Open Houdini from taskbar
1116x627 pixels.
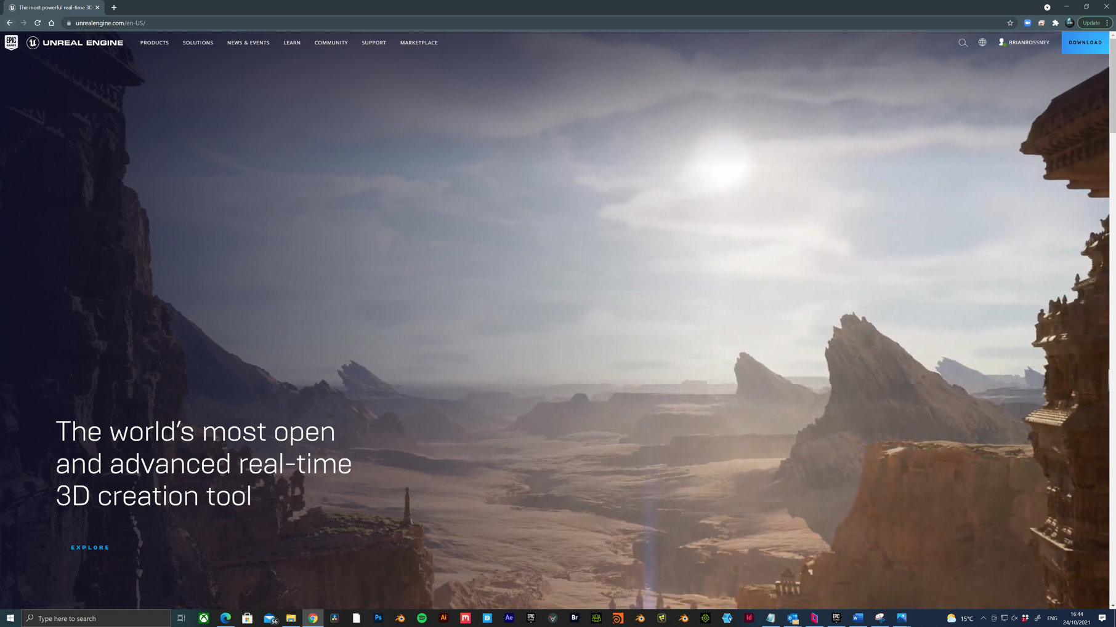point(618,618)
